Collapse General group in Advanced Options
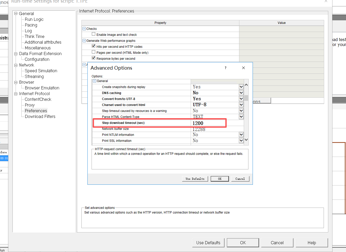This screenshot has height=252, width=346. pyautogui.click(x=95, y=81)
